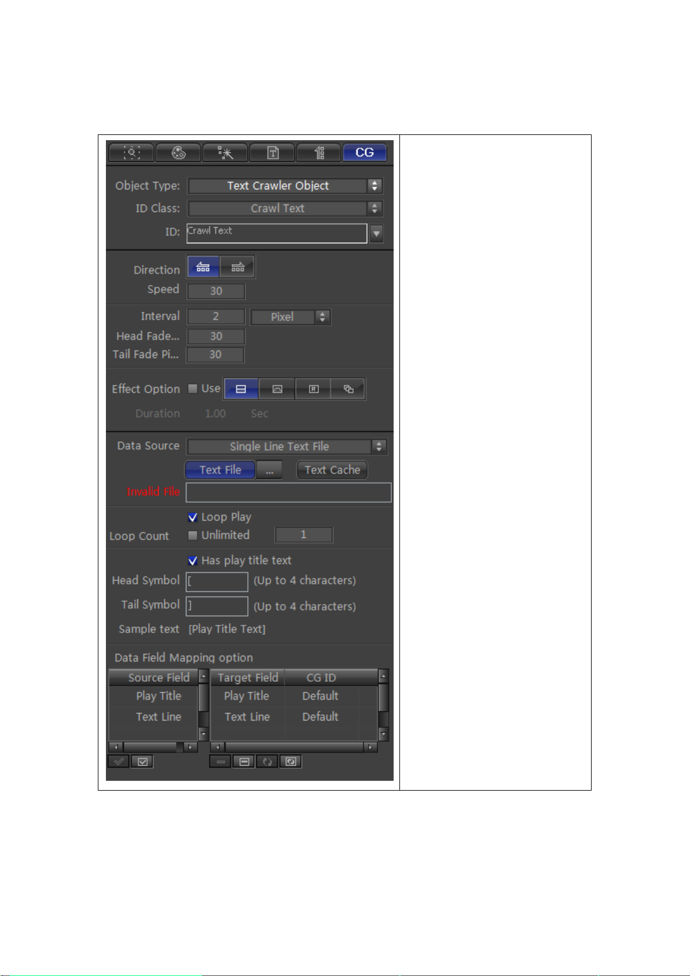Viewport: 690px width, 976px height.
Task: Open the magnifier selection tab icon
Action: point(131,152)
